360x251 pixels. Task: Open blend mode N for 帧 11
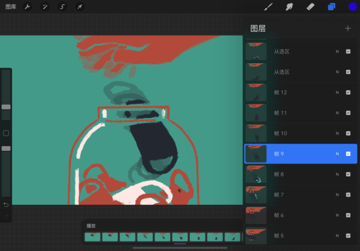(337, 113)
